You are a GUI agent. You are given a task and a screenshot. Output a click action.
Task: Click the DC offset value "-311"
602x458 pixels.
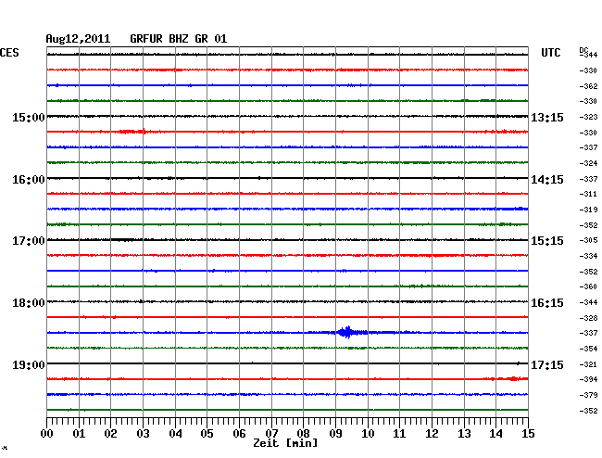click(x=588, y=195)
